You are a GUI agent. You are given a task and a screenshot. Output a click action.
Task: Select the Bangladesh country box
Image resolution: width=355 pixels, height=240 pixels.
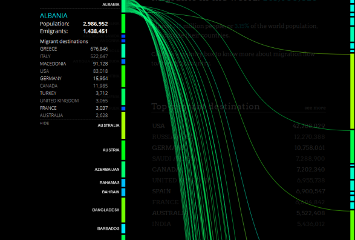(x=123, y=210)
